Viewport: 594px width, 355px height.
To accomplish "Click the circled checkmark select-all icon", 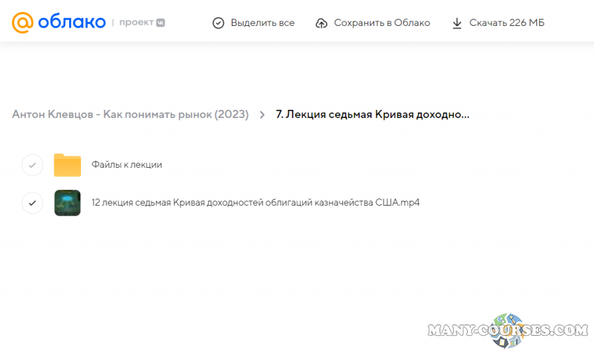I will tap(218, 23).
